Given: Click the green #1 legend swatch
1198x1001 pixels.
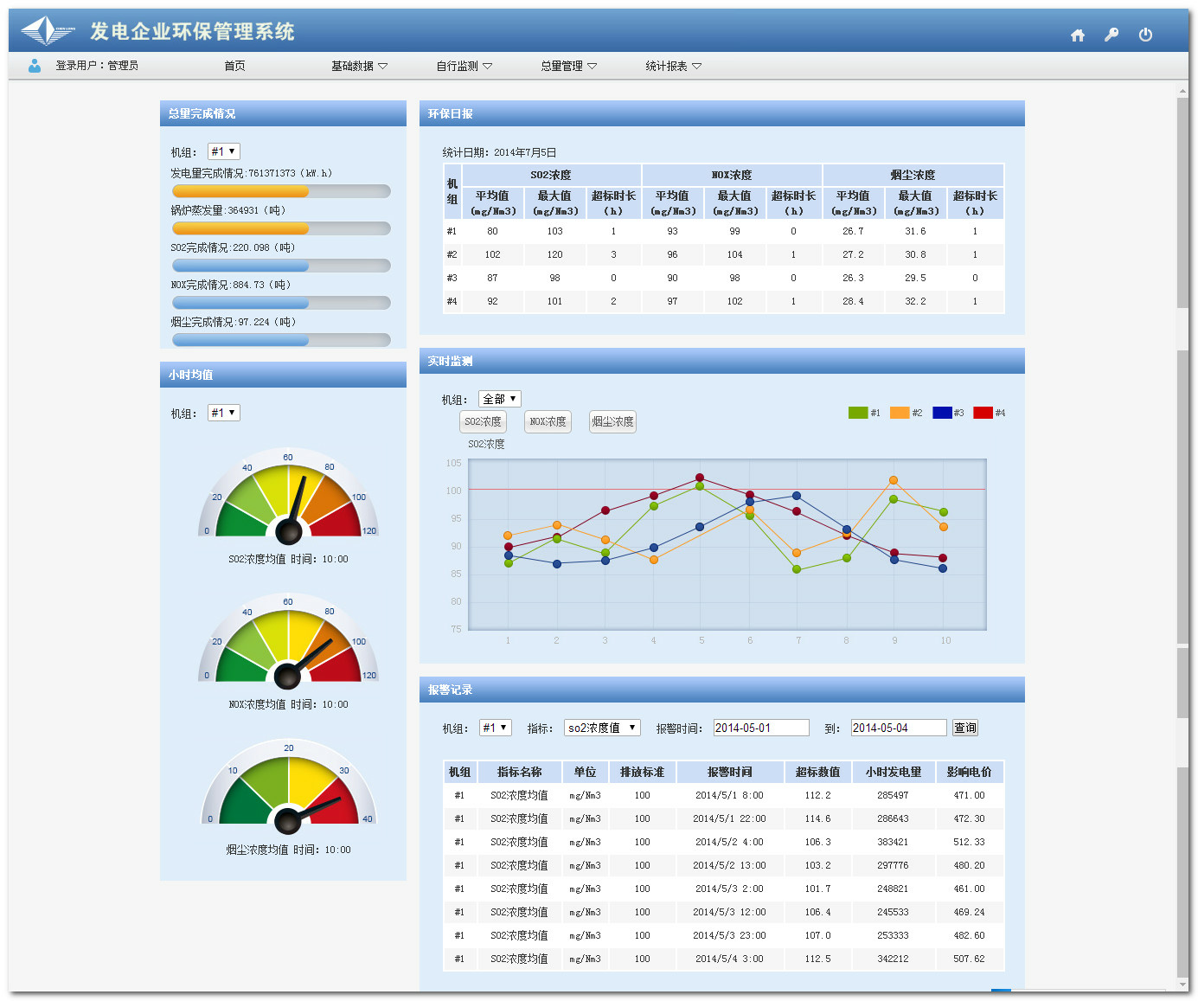Looking at the screenshot, I should pyautogui.click(x=857, y=413).
